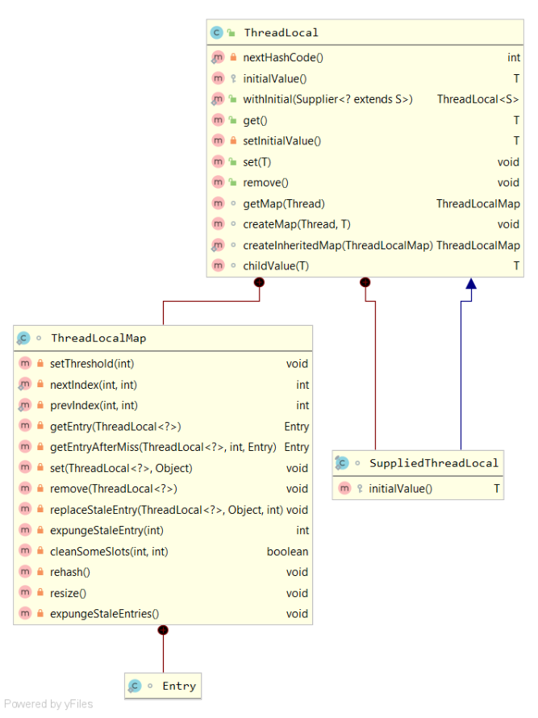Select expungeStaleEntry(int) method row

163,530
